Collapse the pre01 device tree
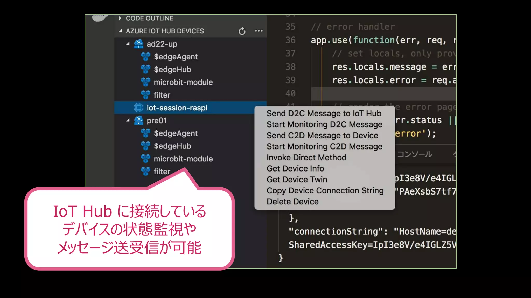This screenshot has width=531, height=298. [128, 121]
